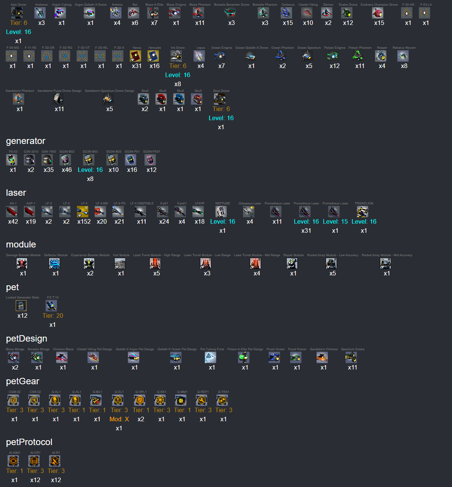The image size is (452, 487).
Task: Select the Iris Drone icon
Action: (x=176, y=56)
